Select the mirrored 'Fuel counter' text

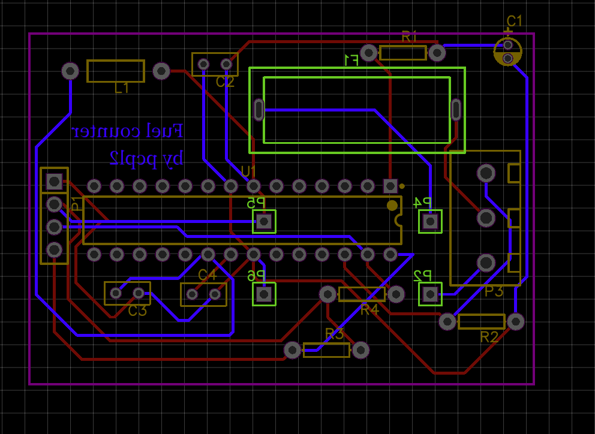127,131
